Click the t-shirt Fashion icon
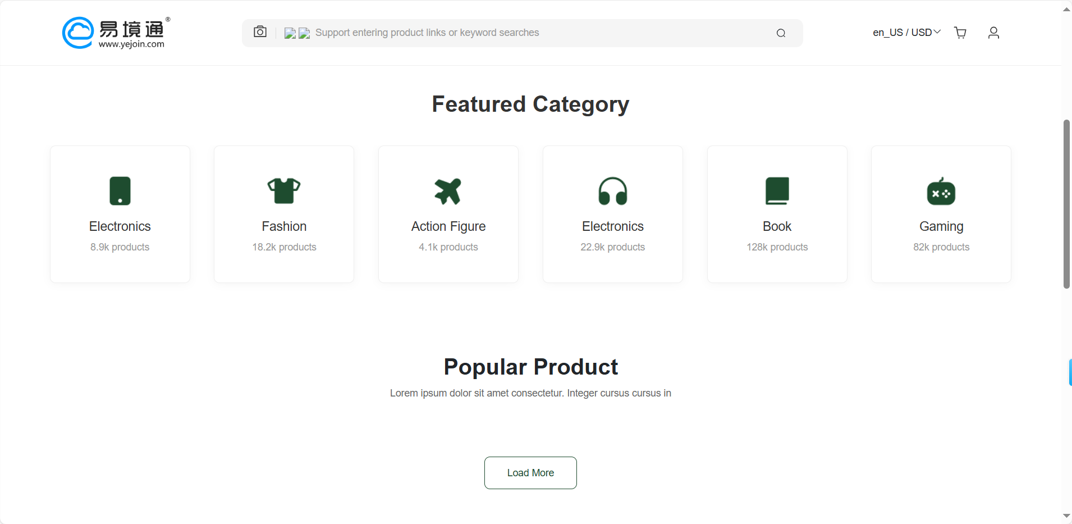The image size is (1072, 524). (284, 191)
